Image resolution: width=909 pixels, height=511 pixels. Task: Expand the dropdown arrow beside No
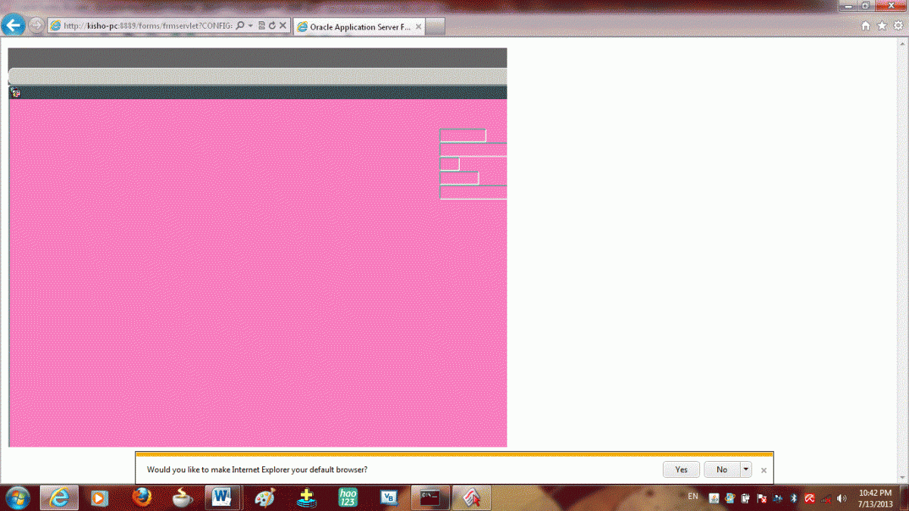click(x=745, y=469)
